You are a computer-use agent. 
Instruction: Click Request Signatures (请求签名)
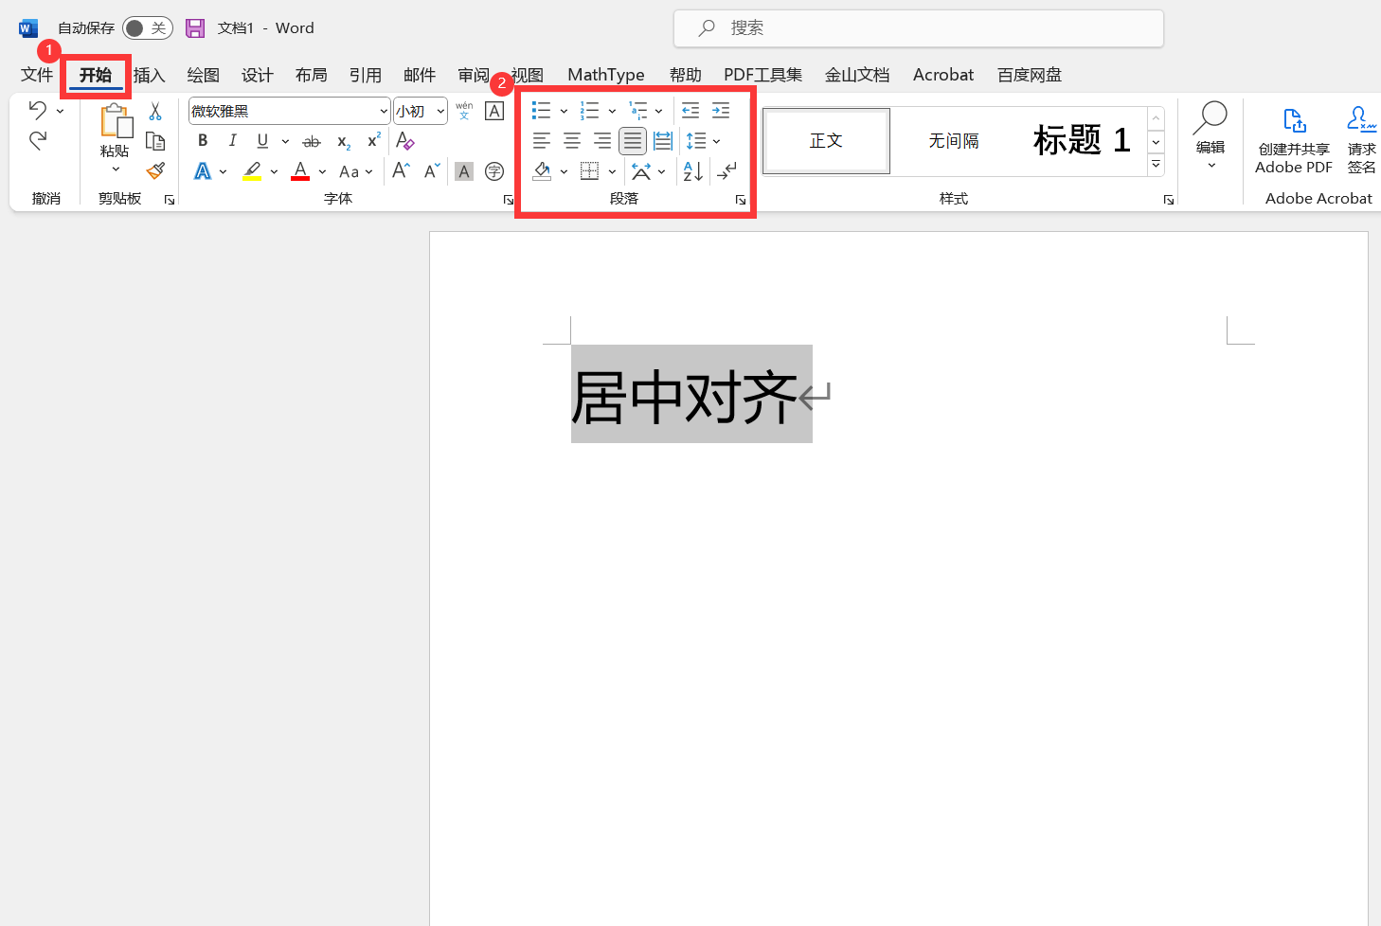click(x=1362, y=140)
